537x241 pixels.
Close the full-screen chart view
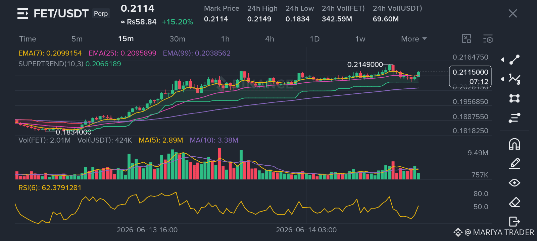[513, 13]
